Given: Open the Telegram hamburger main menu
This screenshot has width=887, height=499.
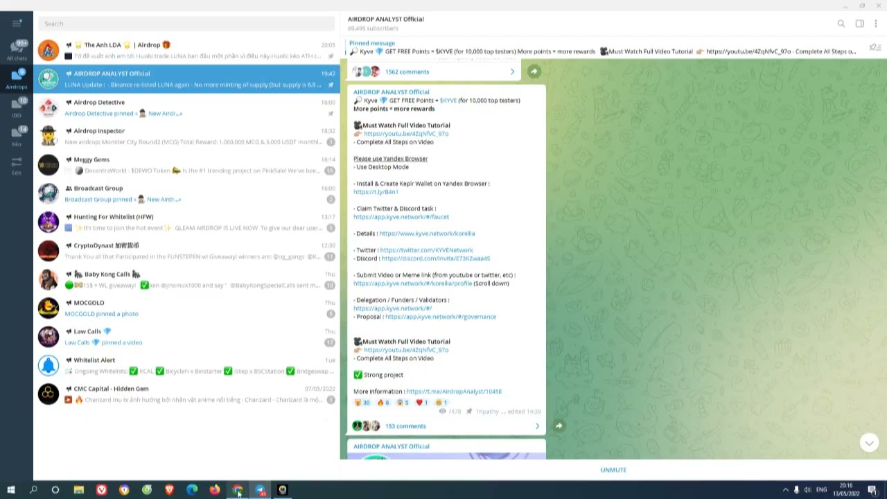Looking at the screenshot, I should [17, 23].
